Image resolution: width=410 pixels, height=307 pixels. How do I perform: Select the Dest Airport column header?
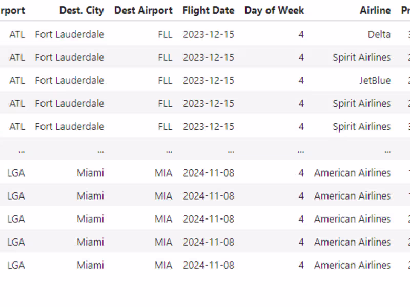pos(143,10)
